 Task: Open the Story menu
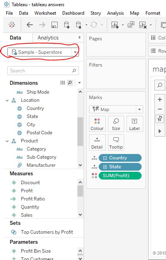pyautogui.click(x=96, y=13)
